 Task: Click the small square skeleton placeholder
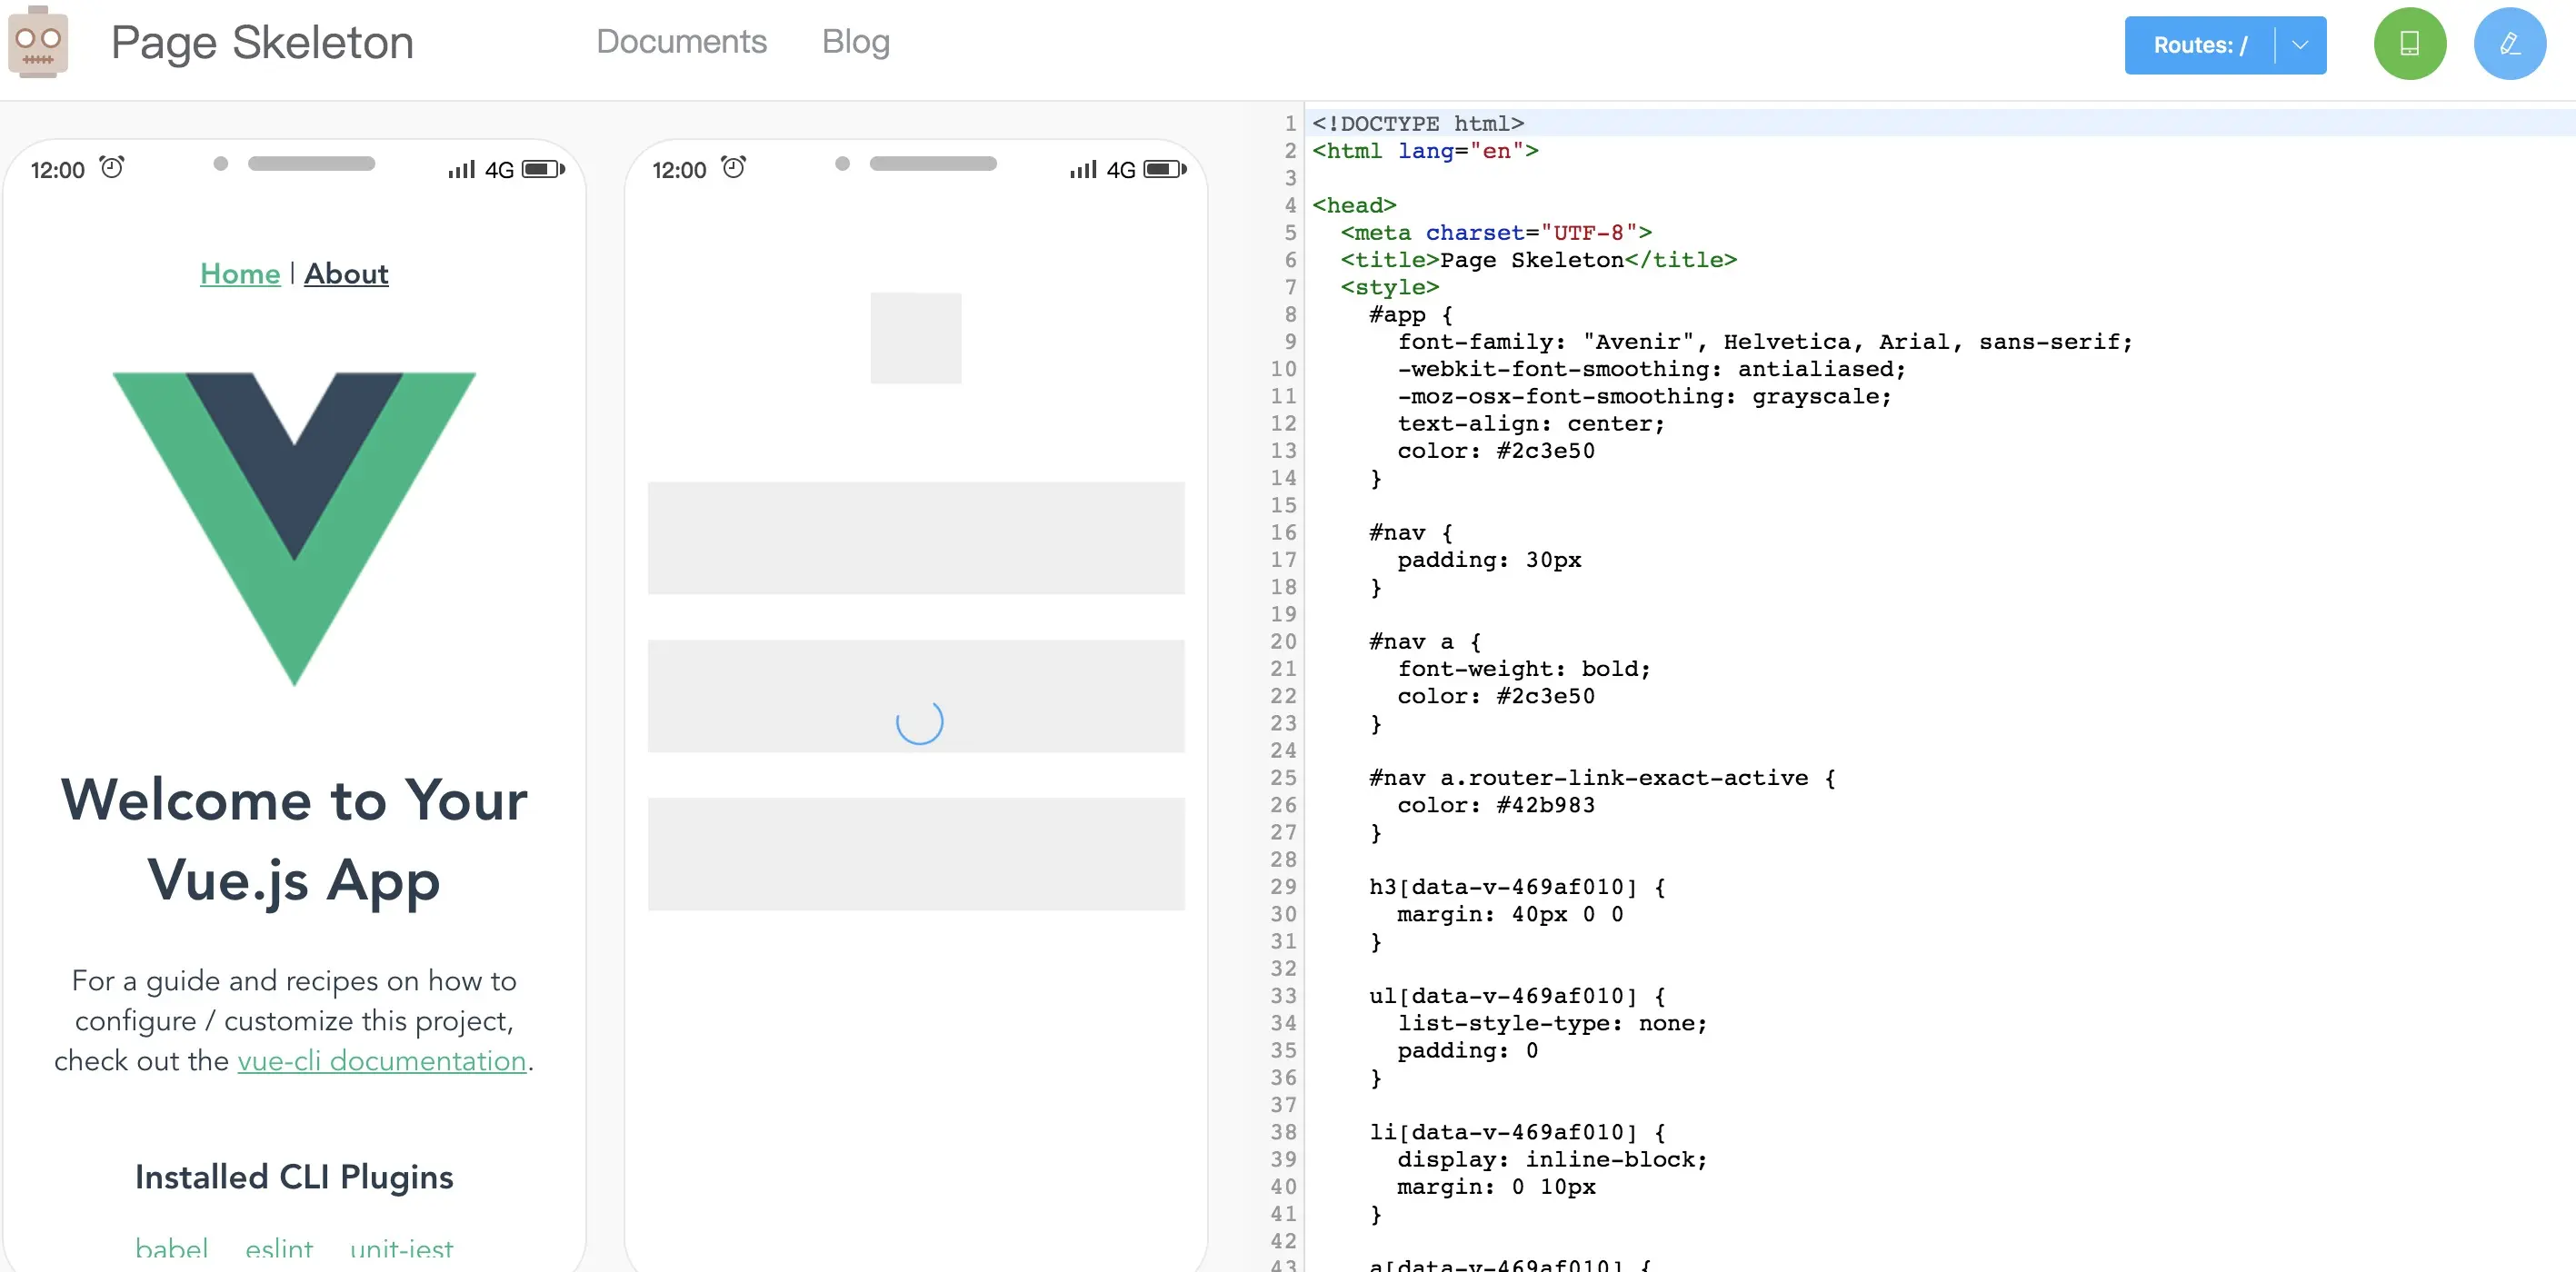tap(915, 338)
